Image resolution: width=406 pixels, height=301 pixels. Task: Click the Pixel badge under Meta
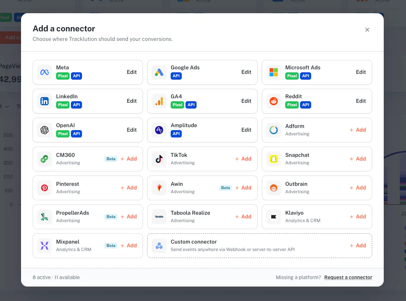[63, 76]
